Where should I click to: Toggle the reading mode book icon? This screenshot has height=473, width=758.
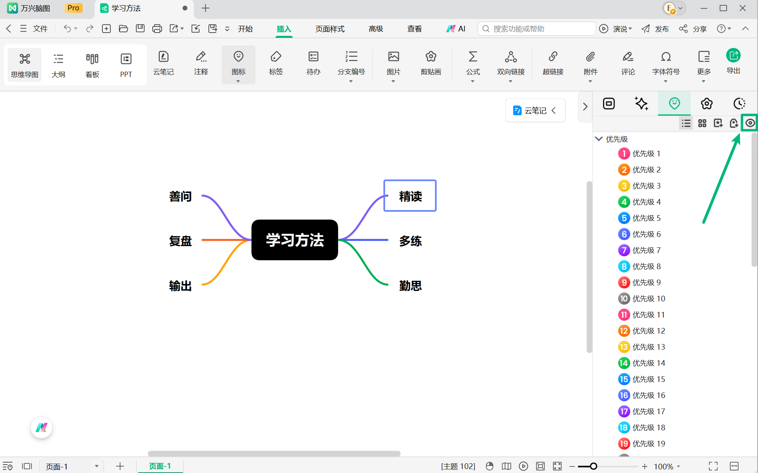[x=507, y=466]
